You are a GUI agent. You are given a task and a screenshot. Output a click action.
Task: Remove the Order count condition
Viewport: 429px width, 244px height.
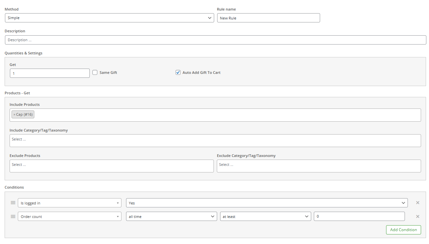[417, 216]
